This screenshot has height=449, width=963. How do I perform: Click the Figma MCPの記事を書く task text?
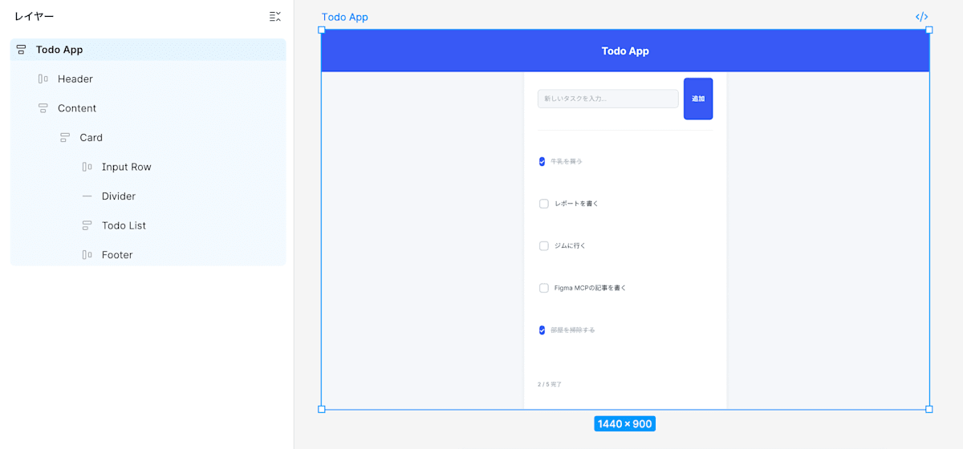click(x=590, y=288)
